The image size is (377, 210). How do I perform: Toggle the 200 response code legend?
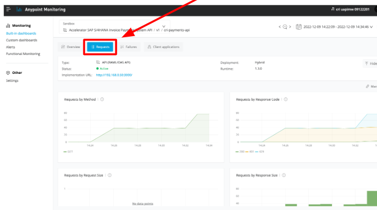pos(240,152)
